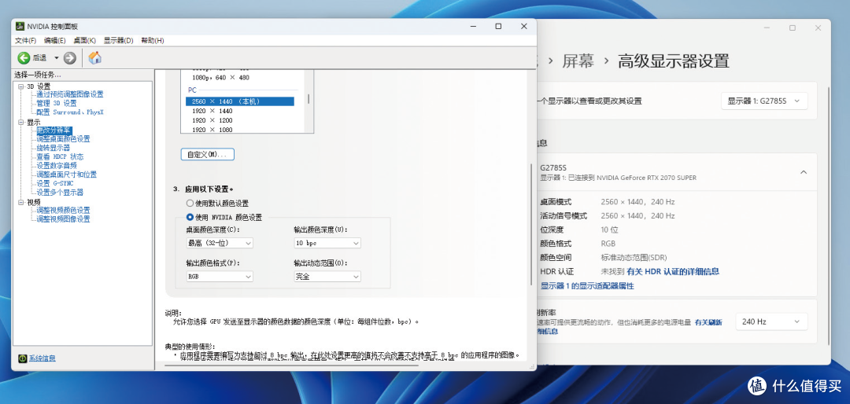Select 查看 HDCP 状态 in task tree

click(60, 156)
